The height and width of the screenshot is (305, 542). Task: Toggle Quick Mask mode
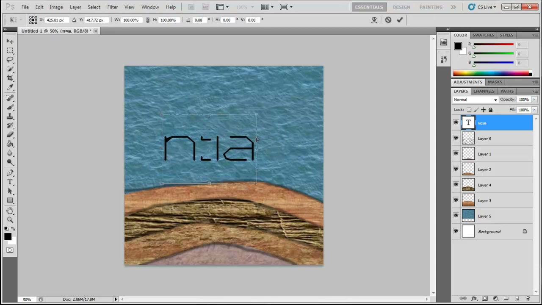pos(10,250)
